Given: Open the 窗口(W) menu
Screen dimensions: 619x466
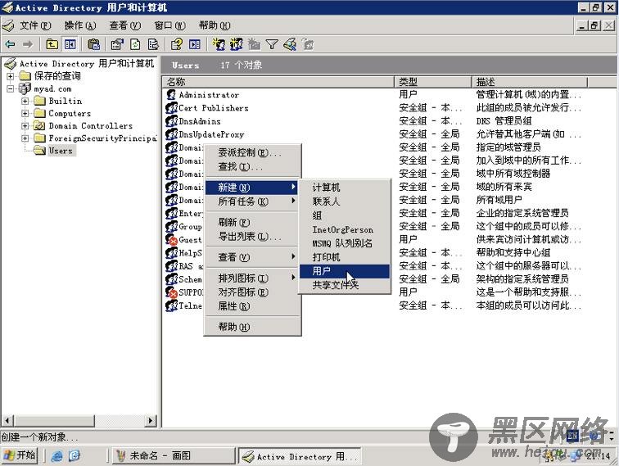Looking at the screenshot, I should (x=169, y=25).
